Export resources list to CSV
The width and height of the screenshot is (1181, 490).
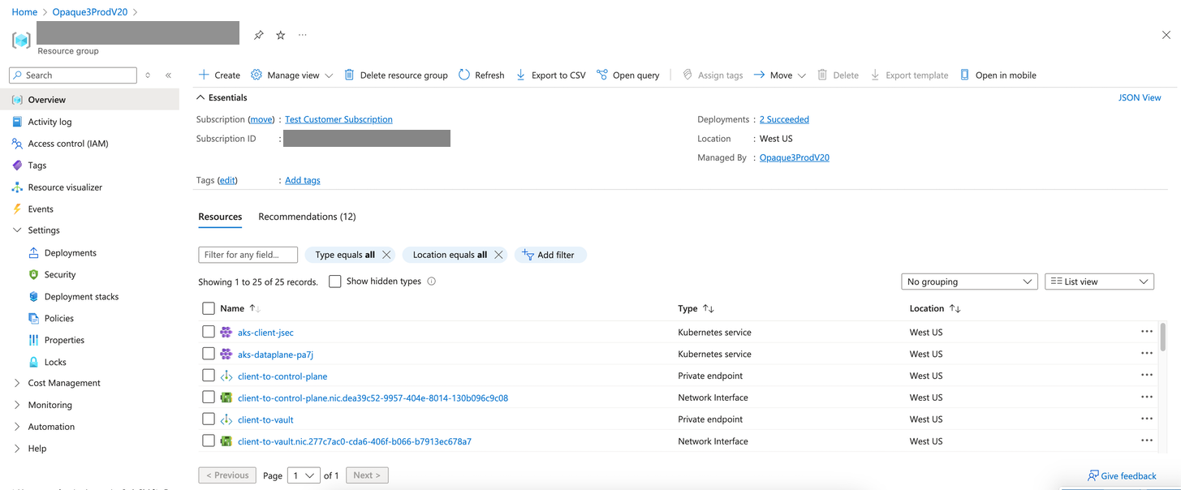pos(550,75)
